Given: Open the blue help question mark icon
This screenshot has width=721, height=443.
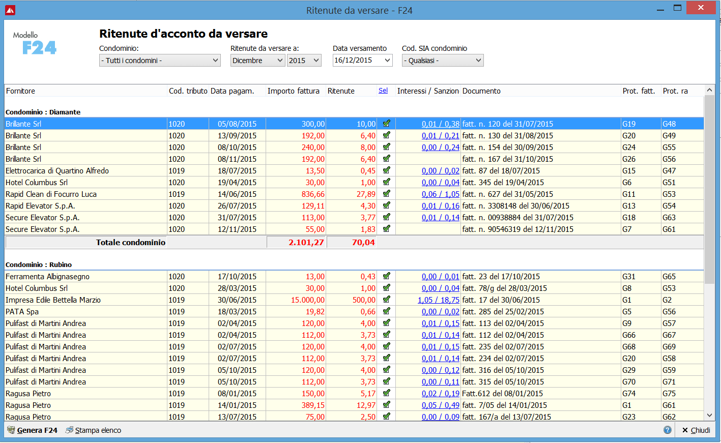Looking at the screenshot, I should 668,430.
